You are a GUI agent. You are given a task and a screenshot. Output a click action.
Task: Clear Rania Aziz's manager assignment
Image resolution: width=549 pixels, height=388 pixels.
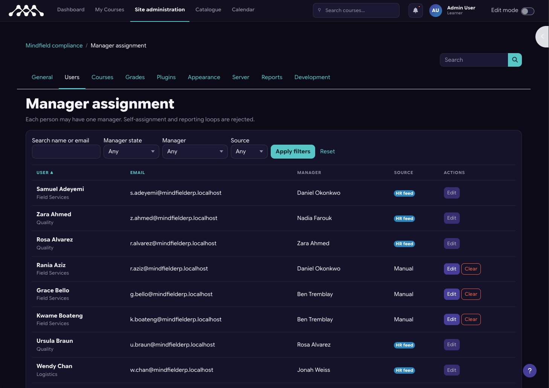coord(471,269)
